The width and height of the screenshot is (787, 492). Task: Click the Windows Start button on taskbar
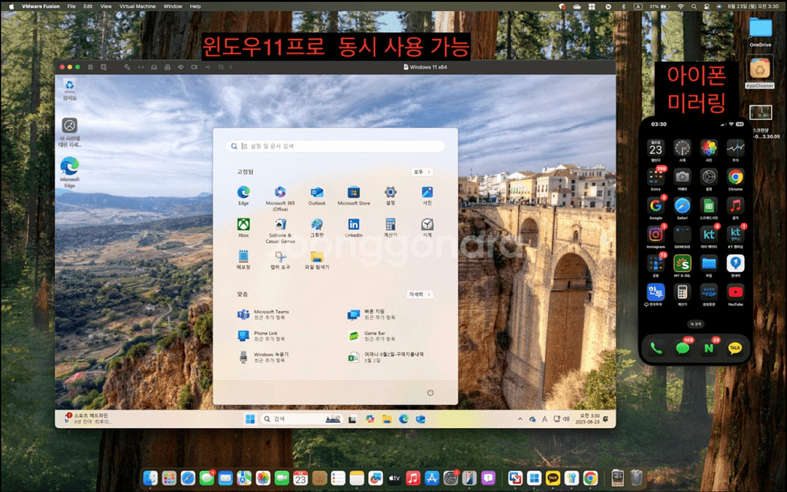pos(250,419)
